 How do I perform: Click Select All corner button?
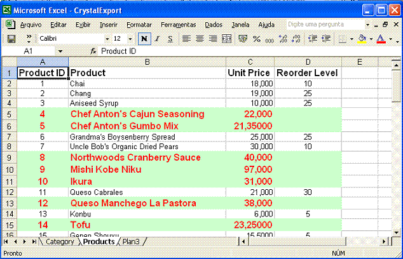[10, 62]
